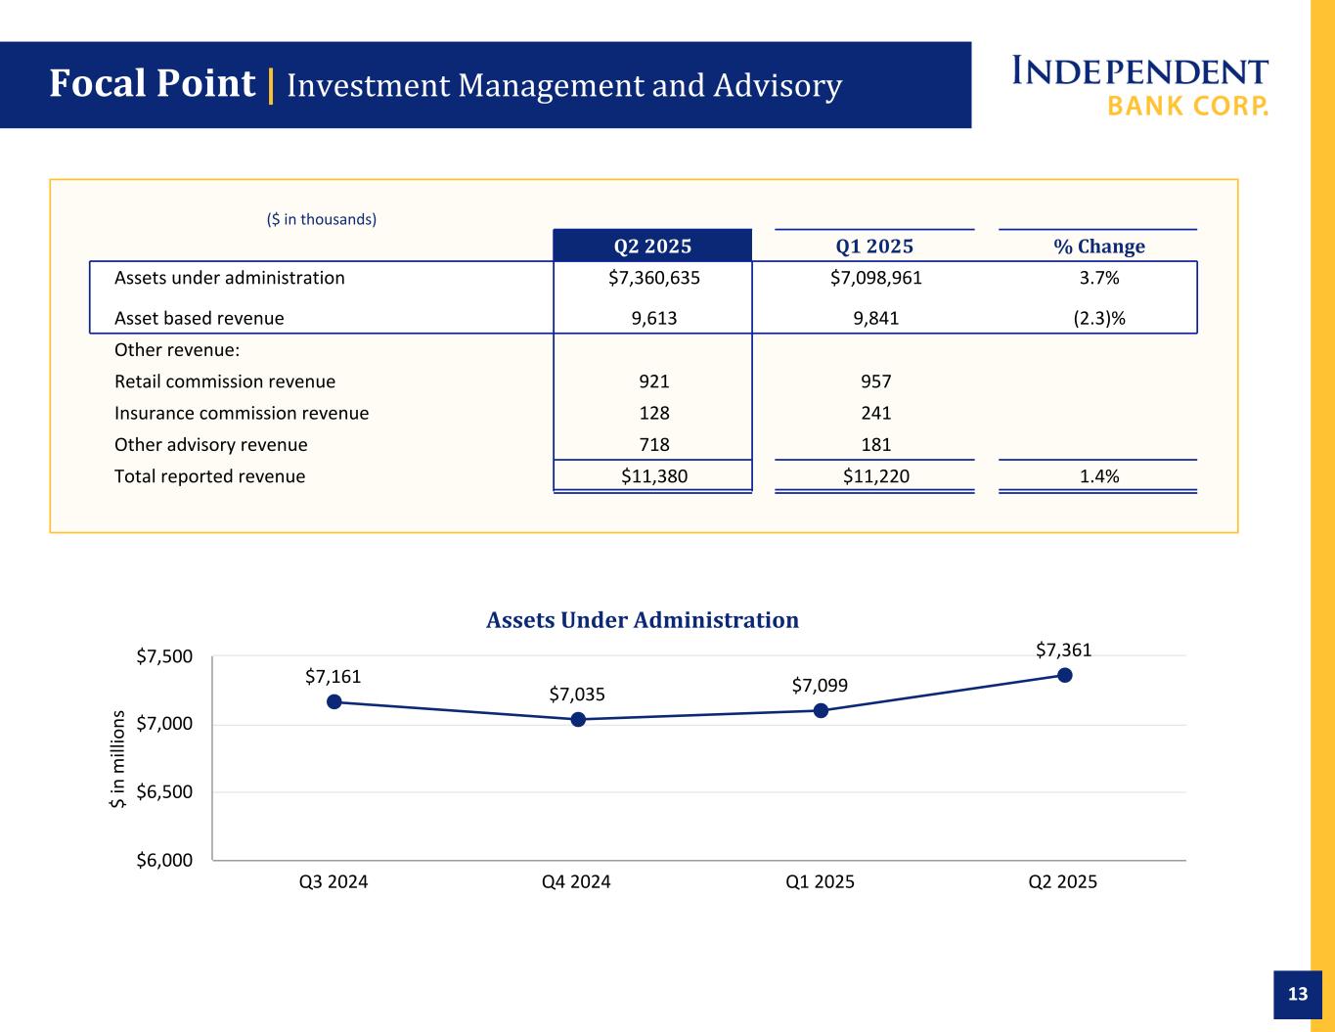The height and width of the screenshot is (1032, 1335).
Task: Click the Q2 2025 chart data point
Action: [x=1065, y=675]
